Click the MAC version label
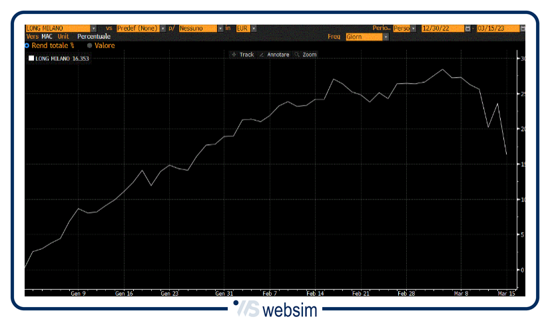Image resolution: width=550 pixels, height=321 pixels. [x=47, y=37]
